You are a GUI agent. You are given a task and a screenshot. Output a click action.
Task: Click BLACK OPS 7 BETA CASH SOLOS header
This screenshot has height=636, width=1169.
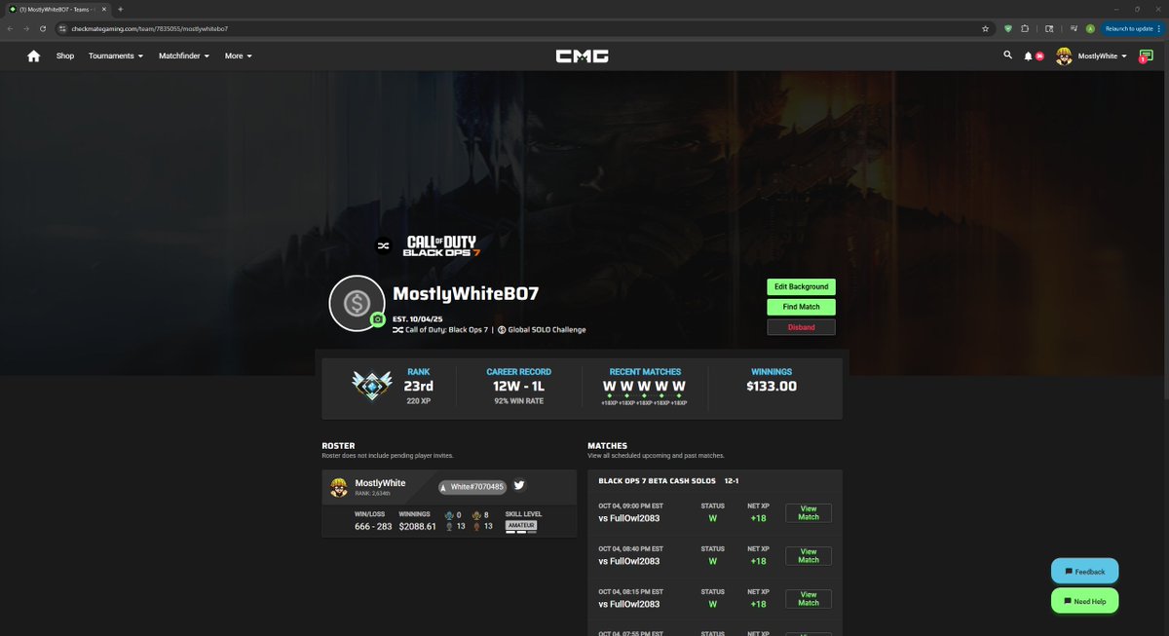tap(655, 481)
